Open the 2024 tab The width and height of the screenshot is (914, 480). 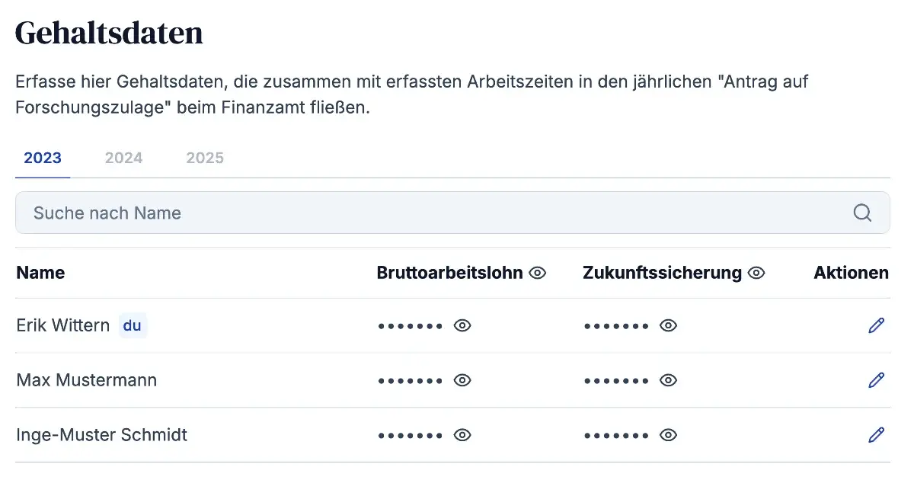[x=123, y=158]
